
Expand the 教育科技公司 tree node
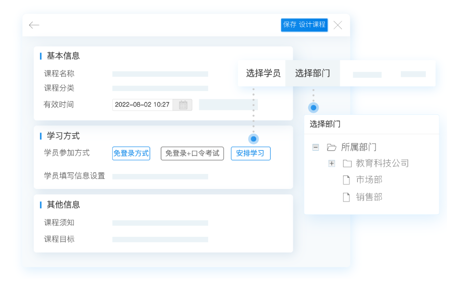331,163
